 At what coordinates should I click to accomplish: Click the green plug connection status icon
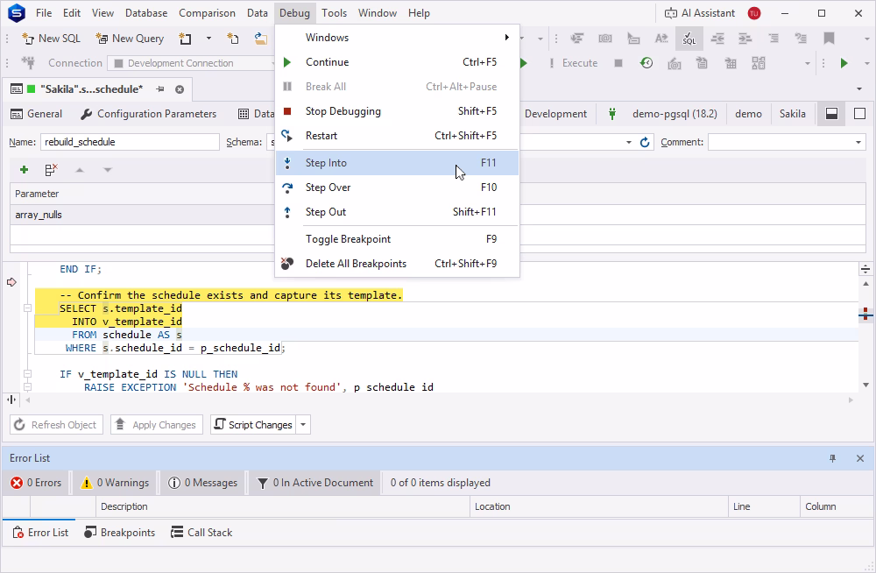coord(612,114)
